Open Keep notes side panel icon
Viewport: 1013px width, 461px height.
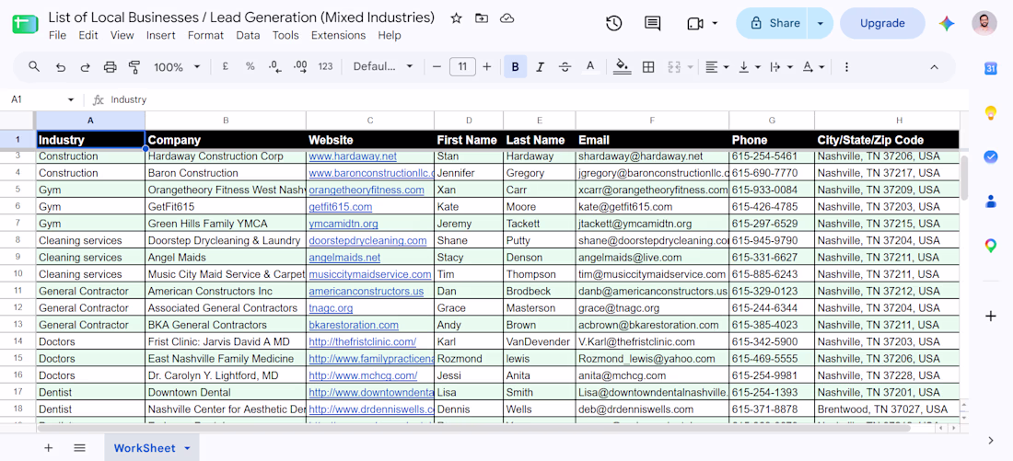[990, 113]
